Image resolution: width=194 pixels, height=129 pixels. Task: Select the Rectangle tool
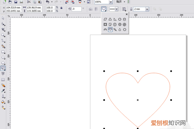pyautogui.click(x=3, y=52)
